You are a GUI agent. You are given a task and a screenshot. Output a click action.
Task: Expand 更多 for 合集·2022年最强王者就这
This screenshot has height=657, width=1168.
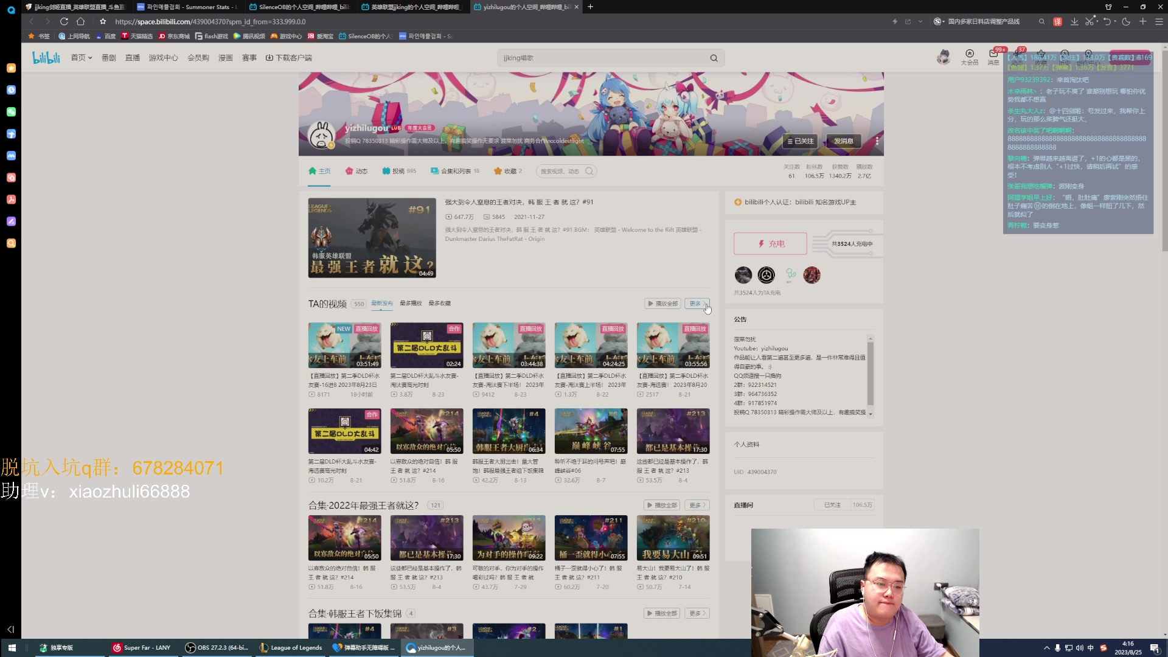697,506
